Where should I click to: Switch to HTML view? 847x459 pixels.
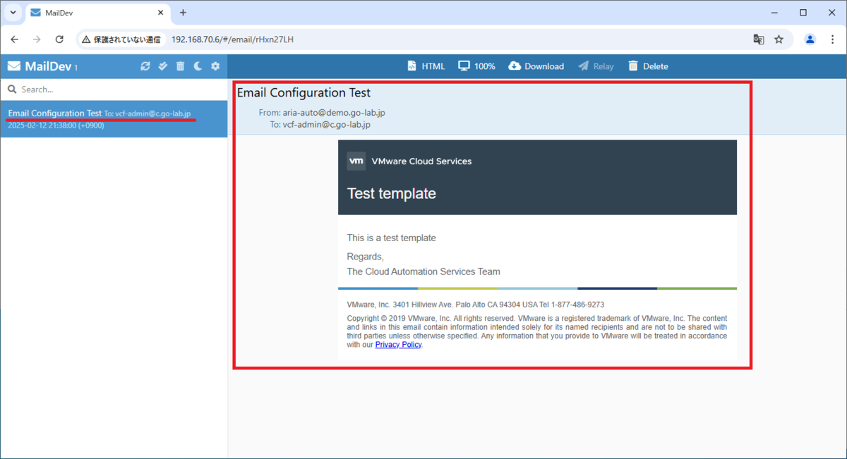[426, 66]
